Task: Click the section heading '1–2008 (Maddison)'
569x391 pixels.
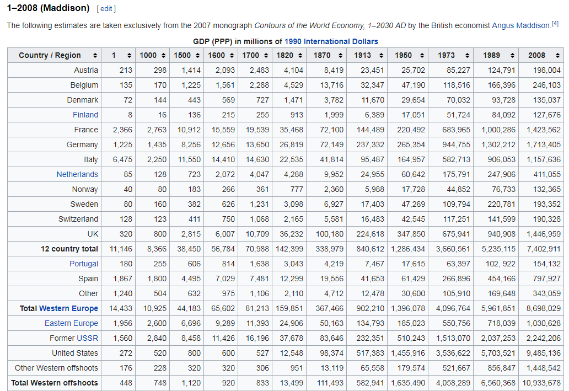Action: [49, 8]
